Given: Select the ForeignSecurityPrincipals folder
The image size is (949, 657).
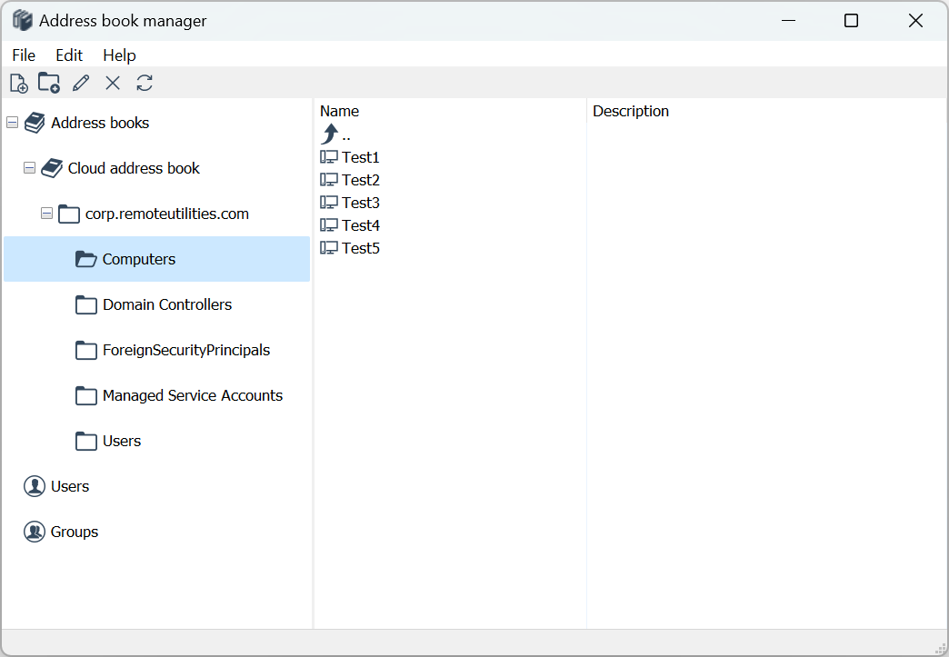Looking at the screenshot, I should point(185,350).
